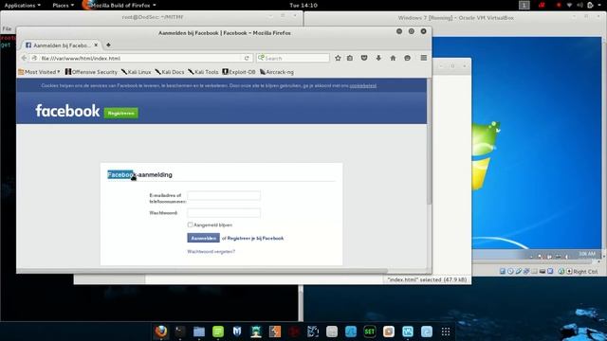Reload the page with the refresh icon
Screen dimensions: 607x341
coord(247,58)
